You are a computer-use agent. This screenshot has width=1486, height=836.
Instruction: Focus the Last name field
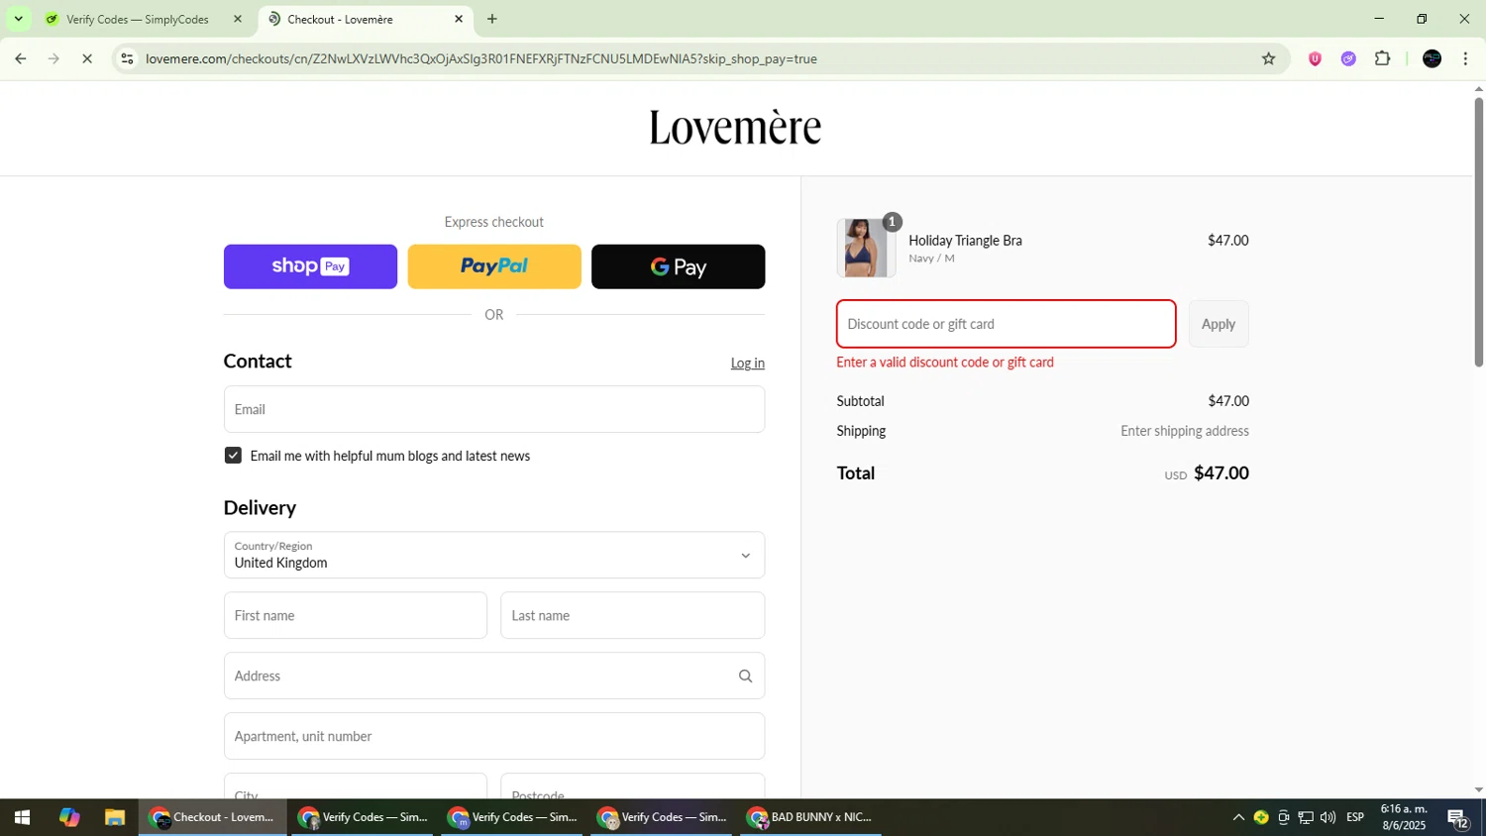click(x=632, y=615)
